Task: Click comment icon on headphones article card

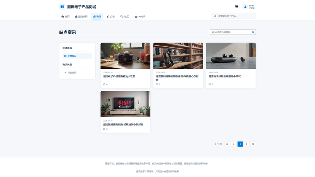Action: [x=157, y=84]
